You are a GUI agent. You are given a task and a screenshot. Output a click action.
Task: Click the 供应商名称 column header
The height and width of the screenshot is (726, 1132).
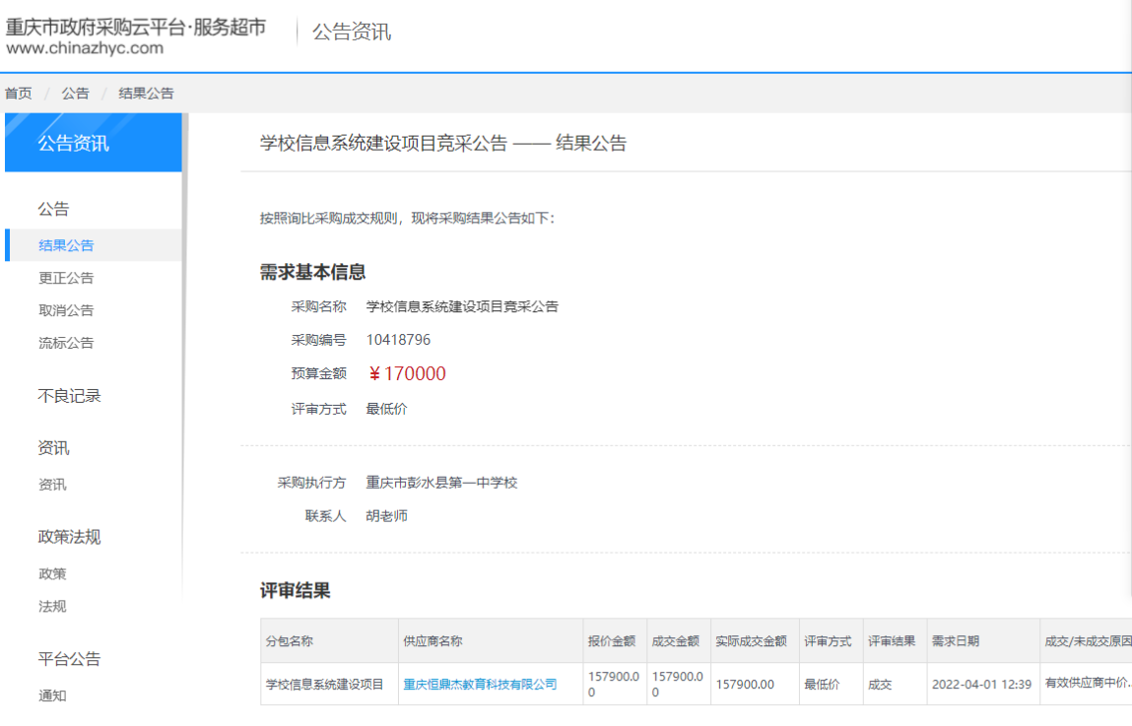(433, 641)
